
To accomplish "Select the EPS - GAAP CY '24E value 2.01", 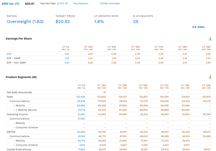I will pyautogui.click(x=90, y=58).
